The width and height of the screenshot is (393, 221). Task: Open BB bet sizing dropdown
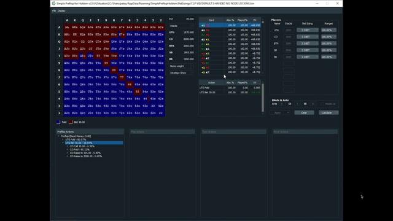click(308, 57)
